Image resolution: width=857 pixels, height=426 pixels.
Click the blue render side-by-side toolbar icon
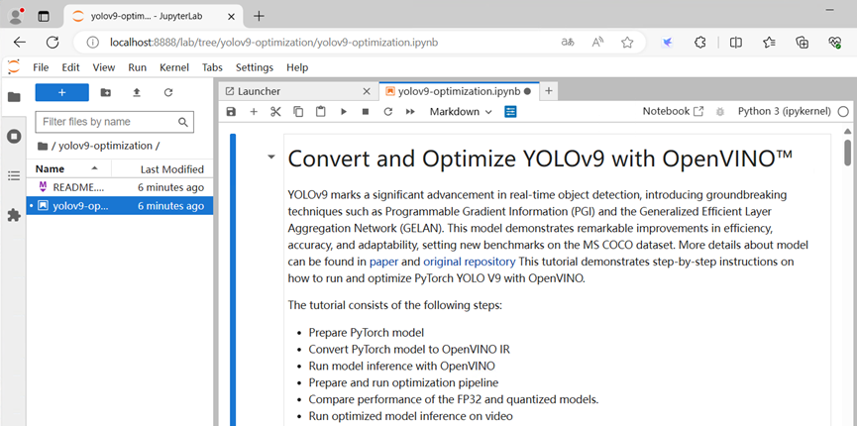click(510, 112)
